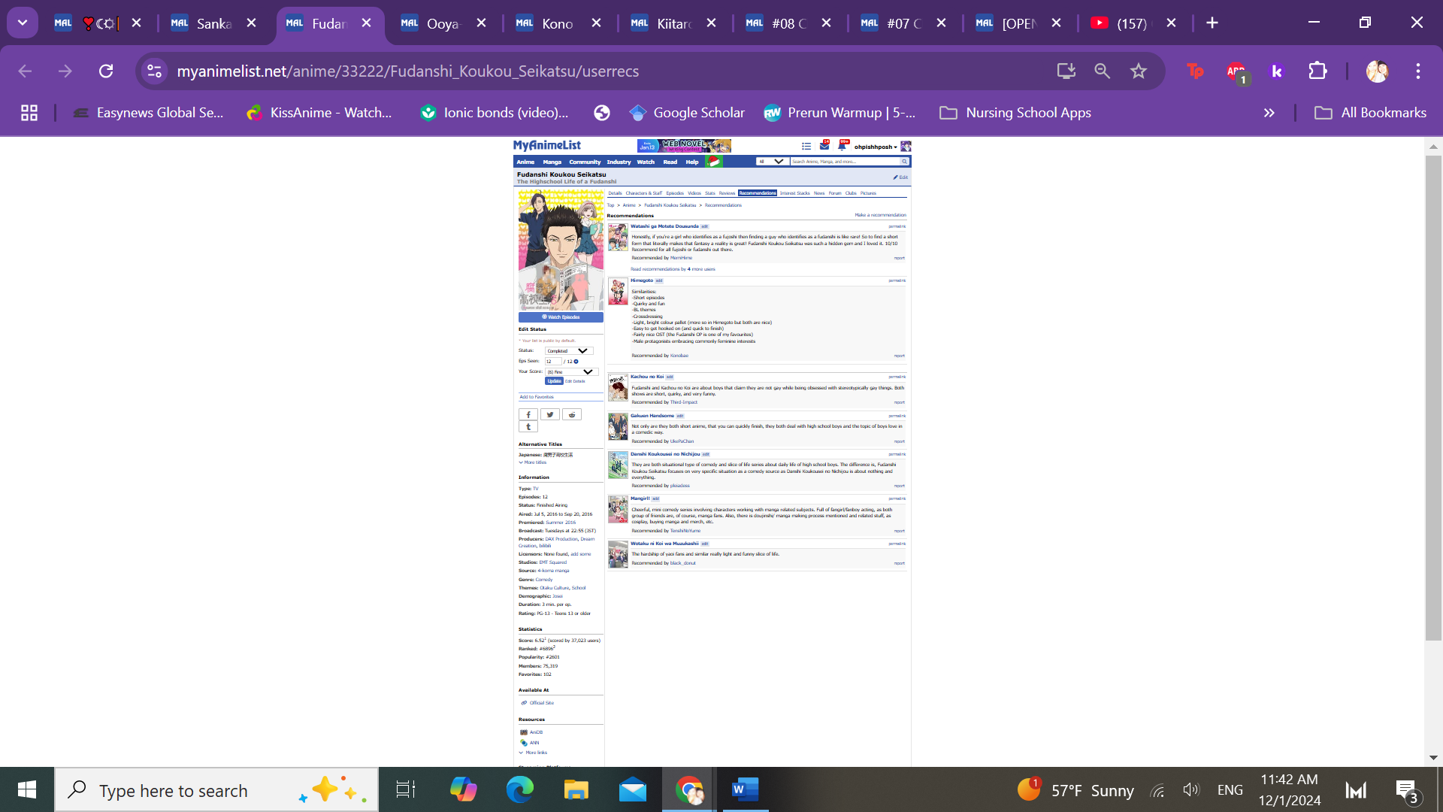Open the Community menu in nav bar
The image size is (1443, 812).
coord(585,162)
